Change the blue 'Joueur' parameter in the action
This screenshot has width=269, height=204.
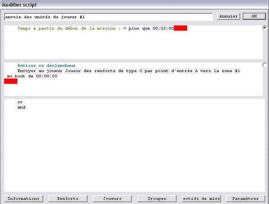tap(73, 71)
